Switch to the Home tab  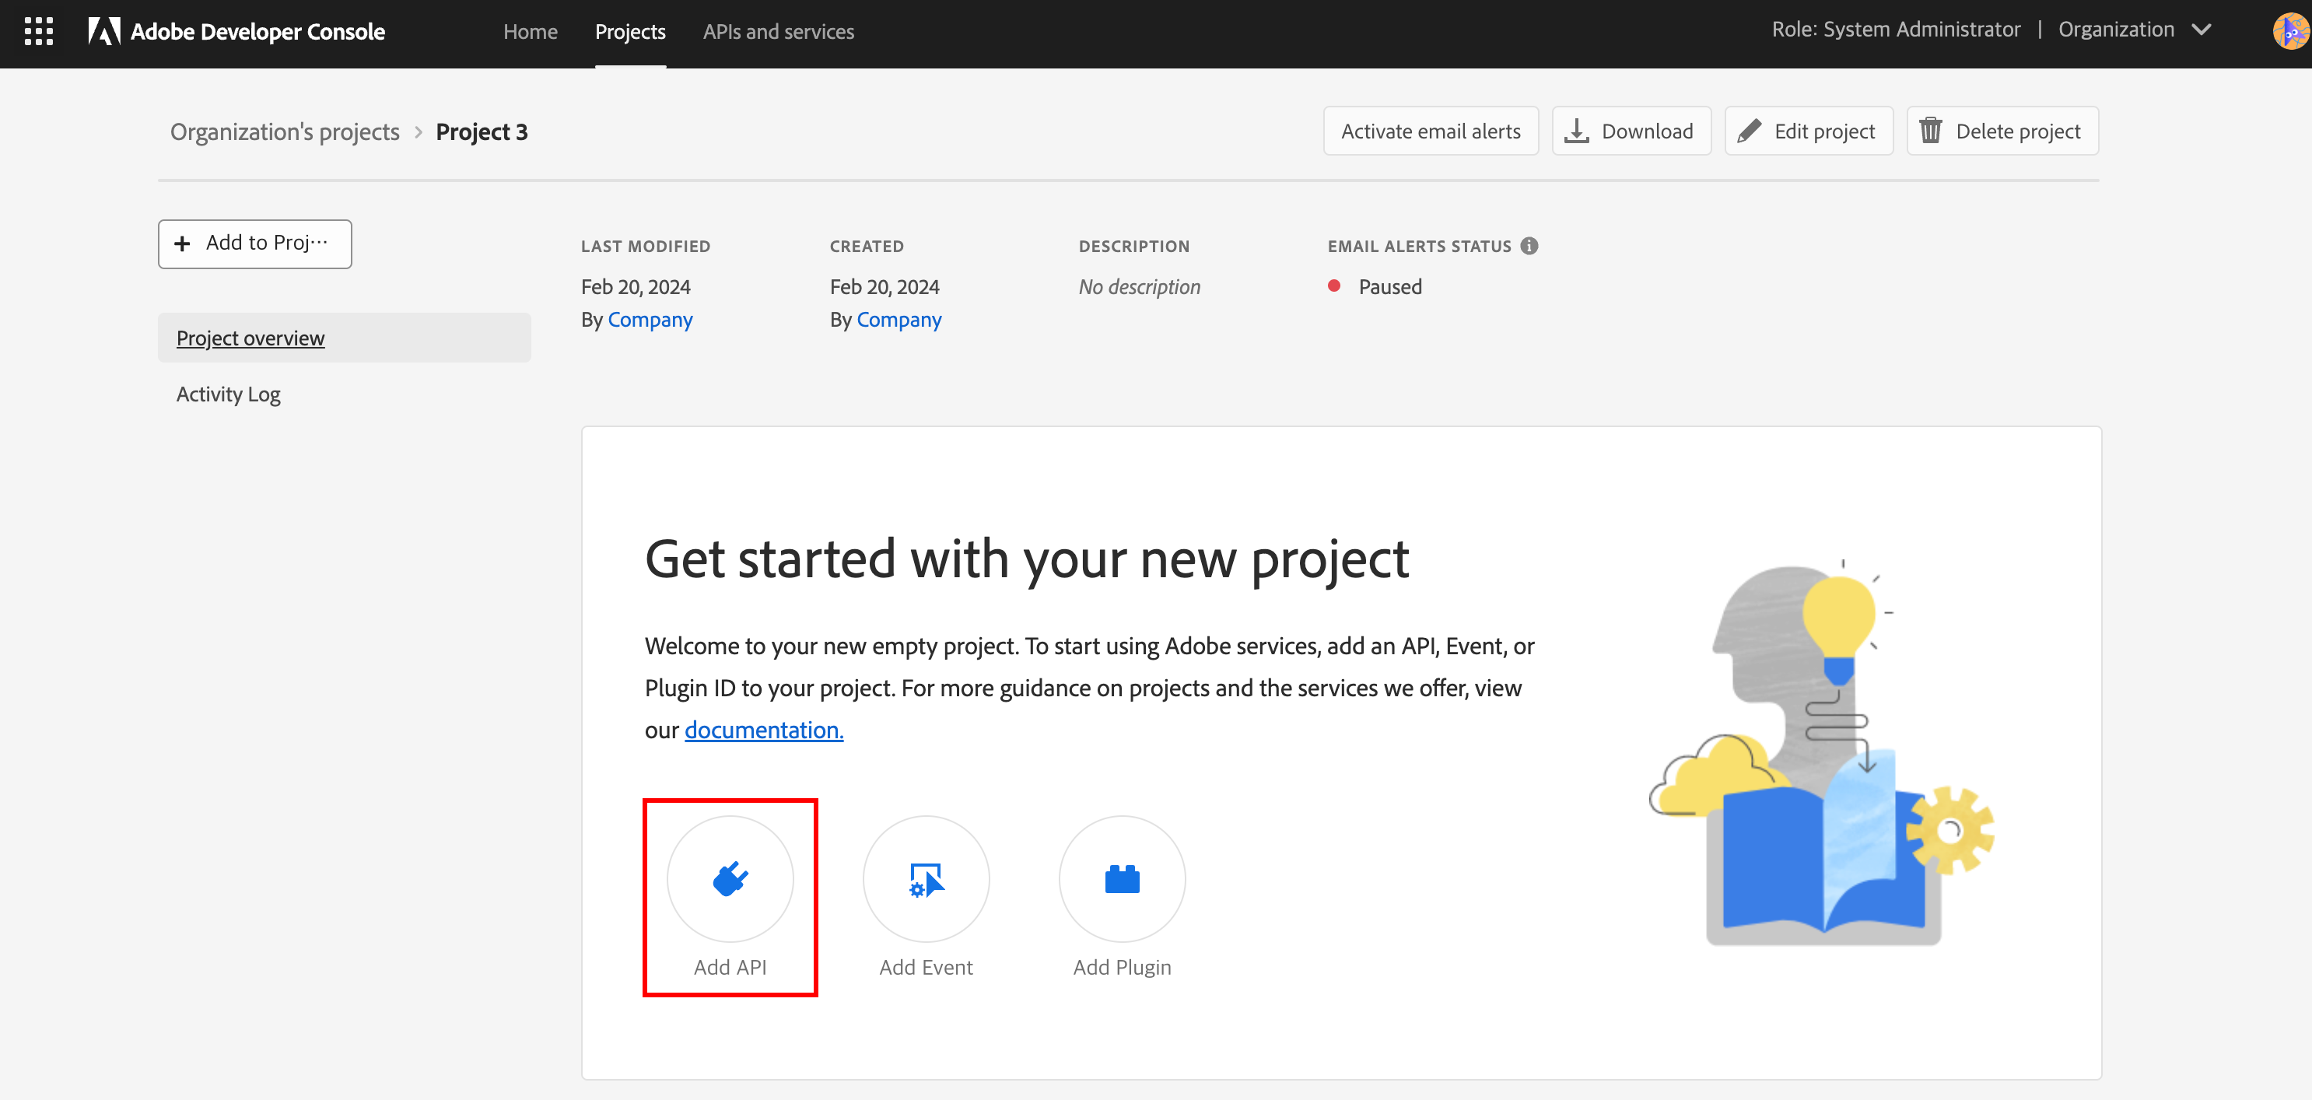coord(530,31)
